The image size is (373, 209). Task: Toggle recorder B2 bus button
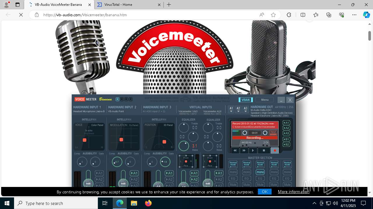286,145
